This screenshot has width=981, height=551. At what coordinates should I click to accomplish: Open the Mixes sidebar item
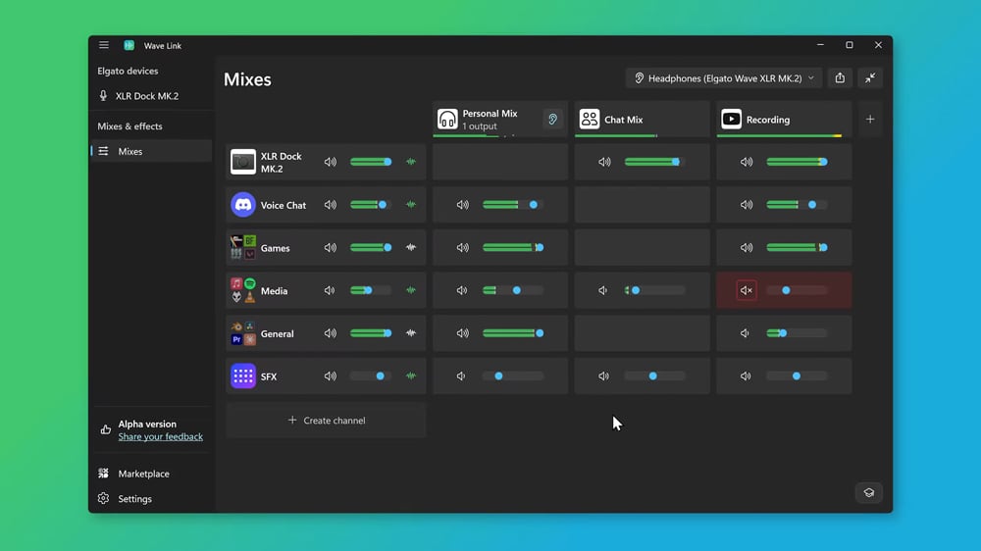pos(150,151)
